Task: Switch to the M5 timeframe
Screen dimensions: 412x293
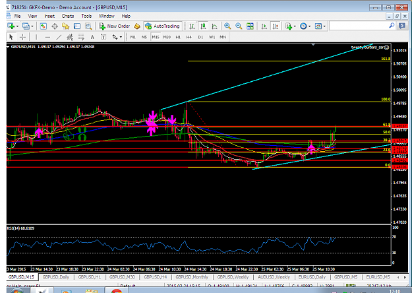Action: pyautogui.click(x=144, y=37)
